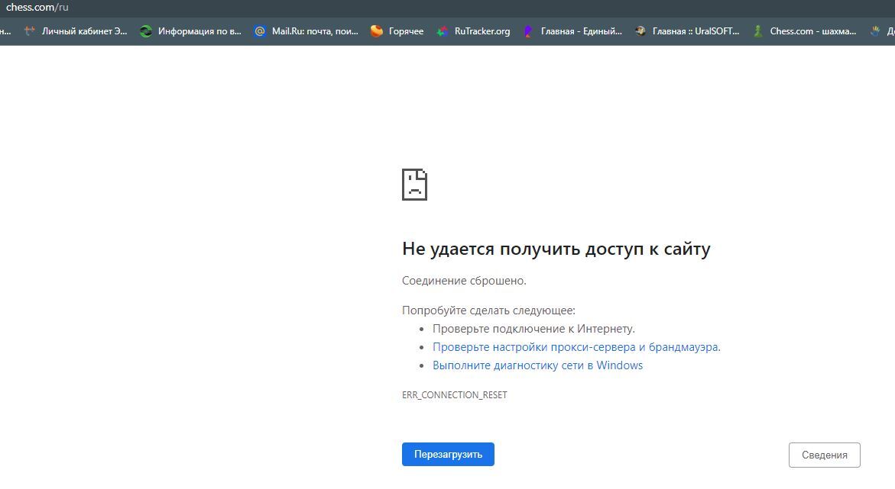Open the Проверьте настройки прокси-сервера и брандмауэра link
This screenshot has width=895, height=489.
(x=576, y=347)
